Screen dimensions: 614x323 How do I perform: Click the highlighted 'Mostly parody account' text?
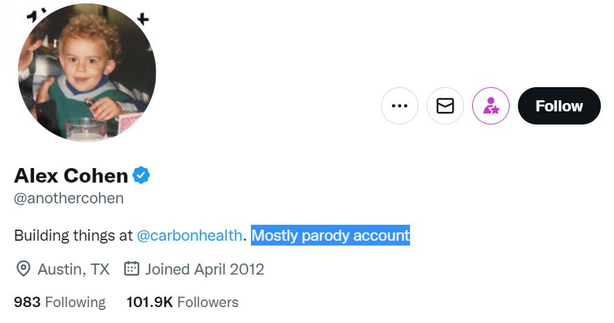click(x=331, y=235)
